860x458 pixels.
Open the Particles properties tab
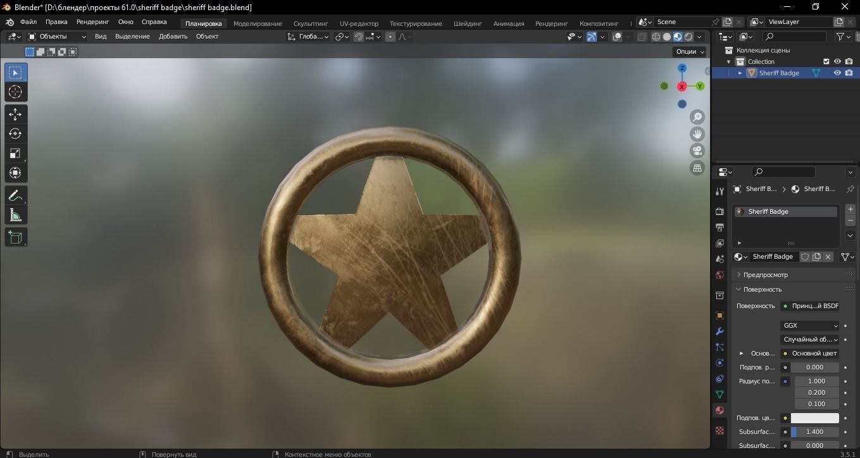720,347
